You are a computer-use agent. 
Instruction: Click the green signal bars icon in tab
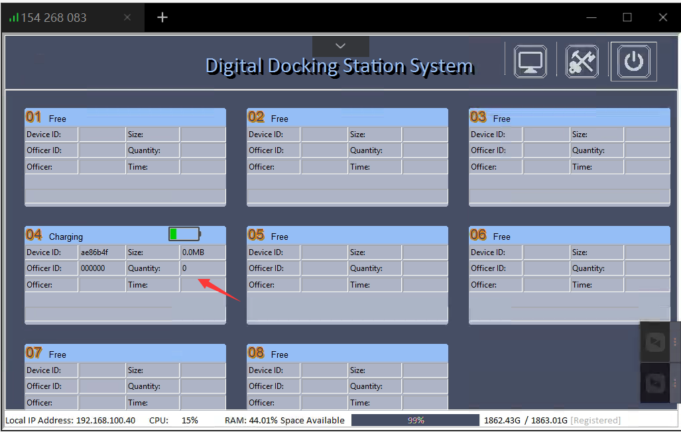point(13,18)
